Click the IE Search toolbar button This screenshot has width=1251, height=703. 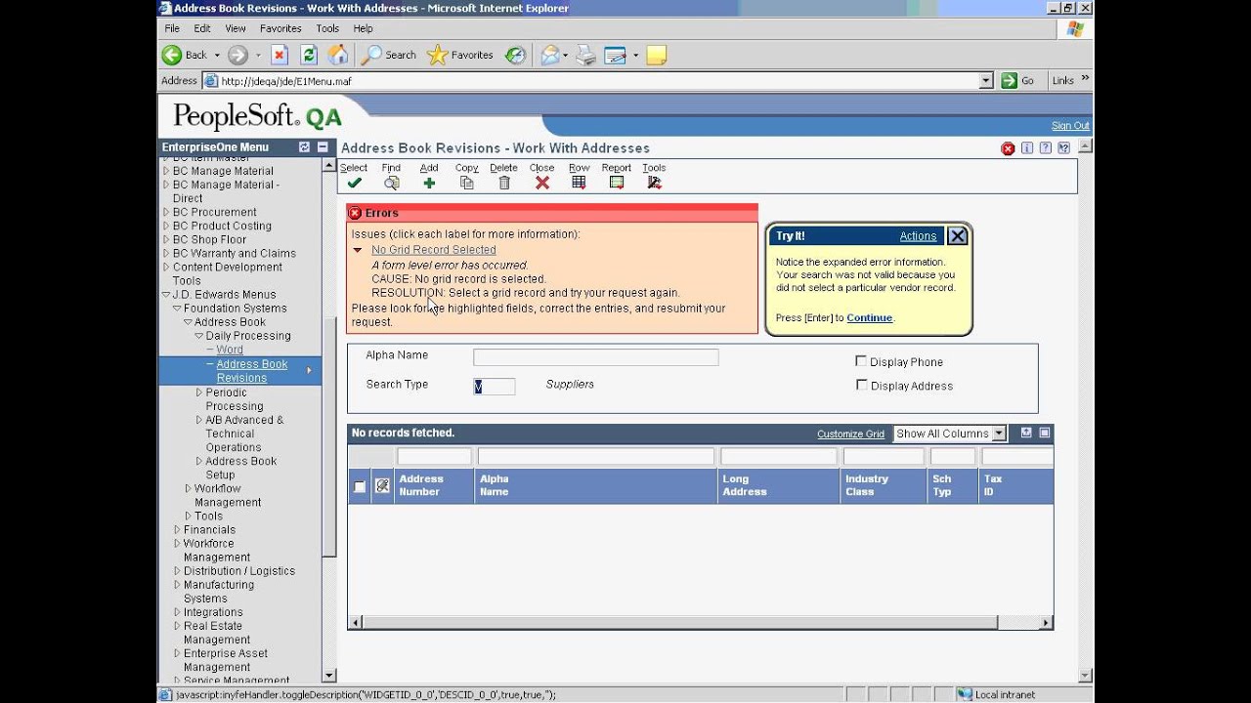[x=389, y=55]
